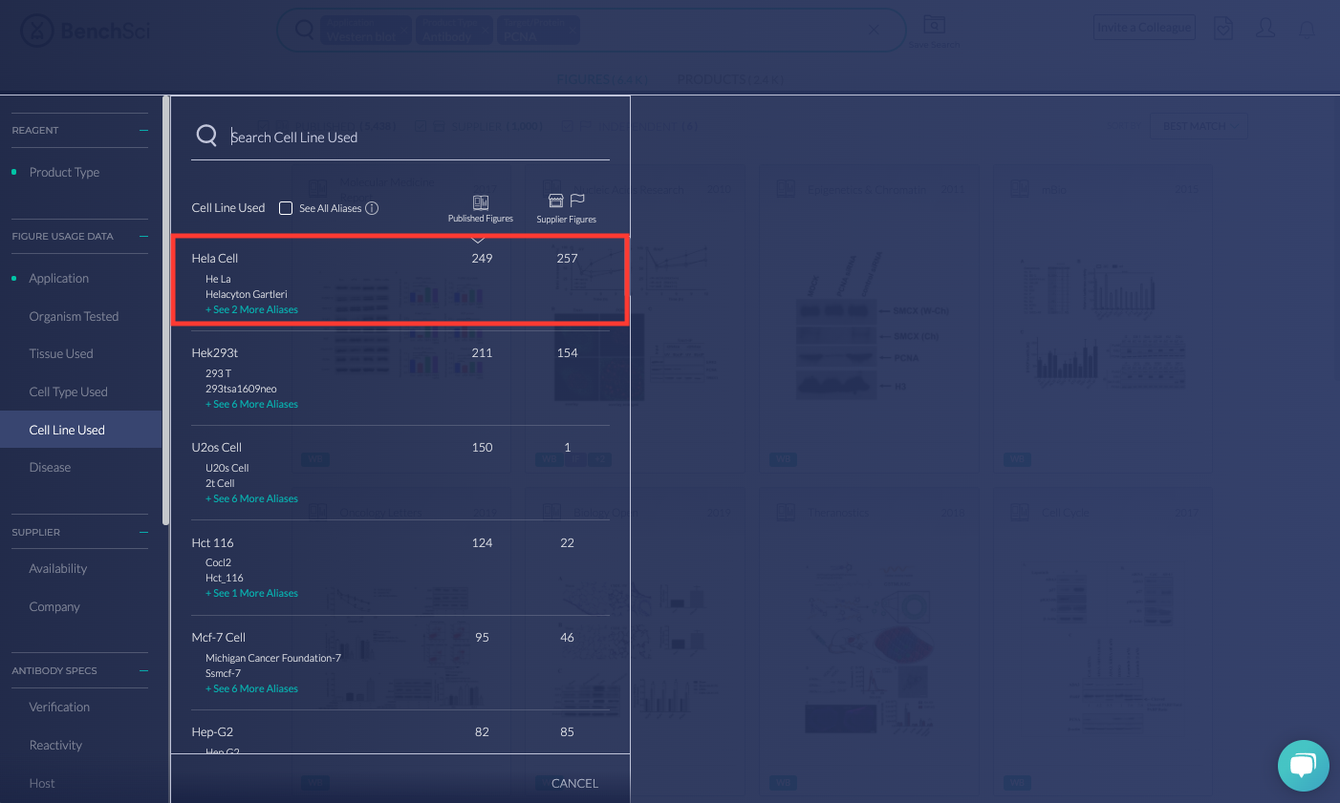Click the See All Aliases info icon
Image resolution: width=1340 pixels, height=803 pixels.
click(372, 208)
